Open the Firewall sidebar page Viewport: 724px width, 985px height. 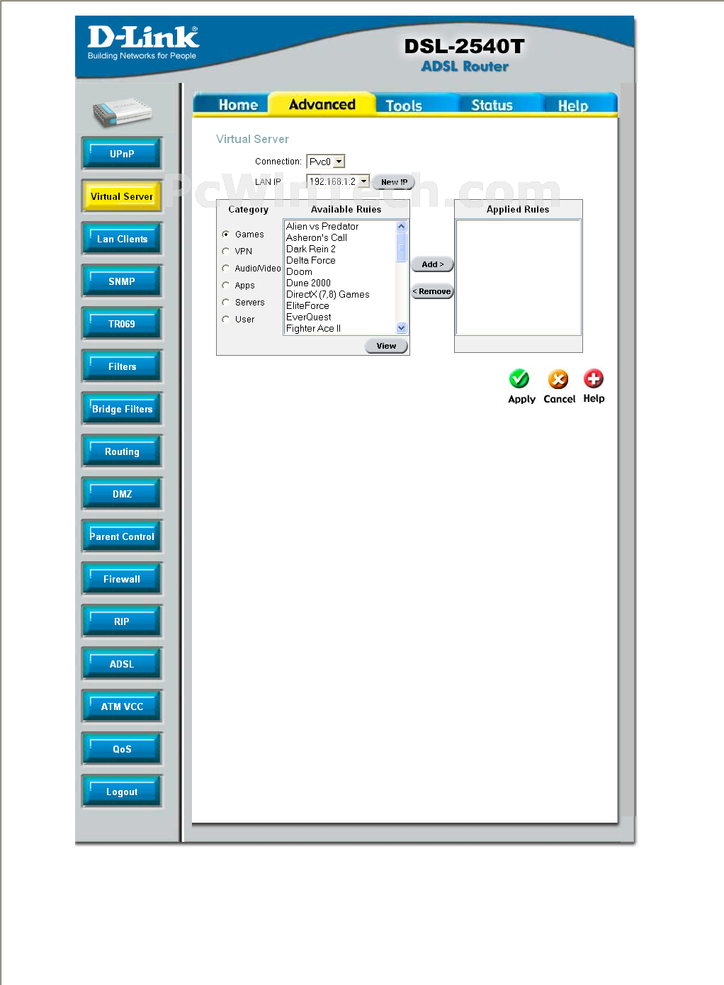122,579
